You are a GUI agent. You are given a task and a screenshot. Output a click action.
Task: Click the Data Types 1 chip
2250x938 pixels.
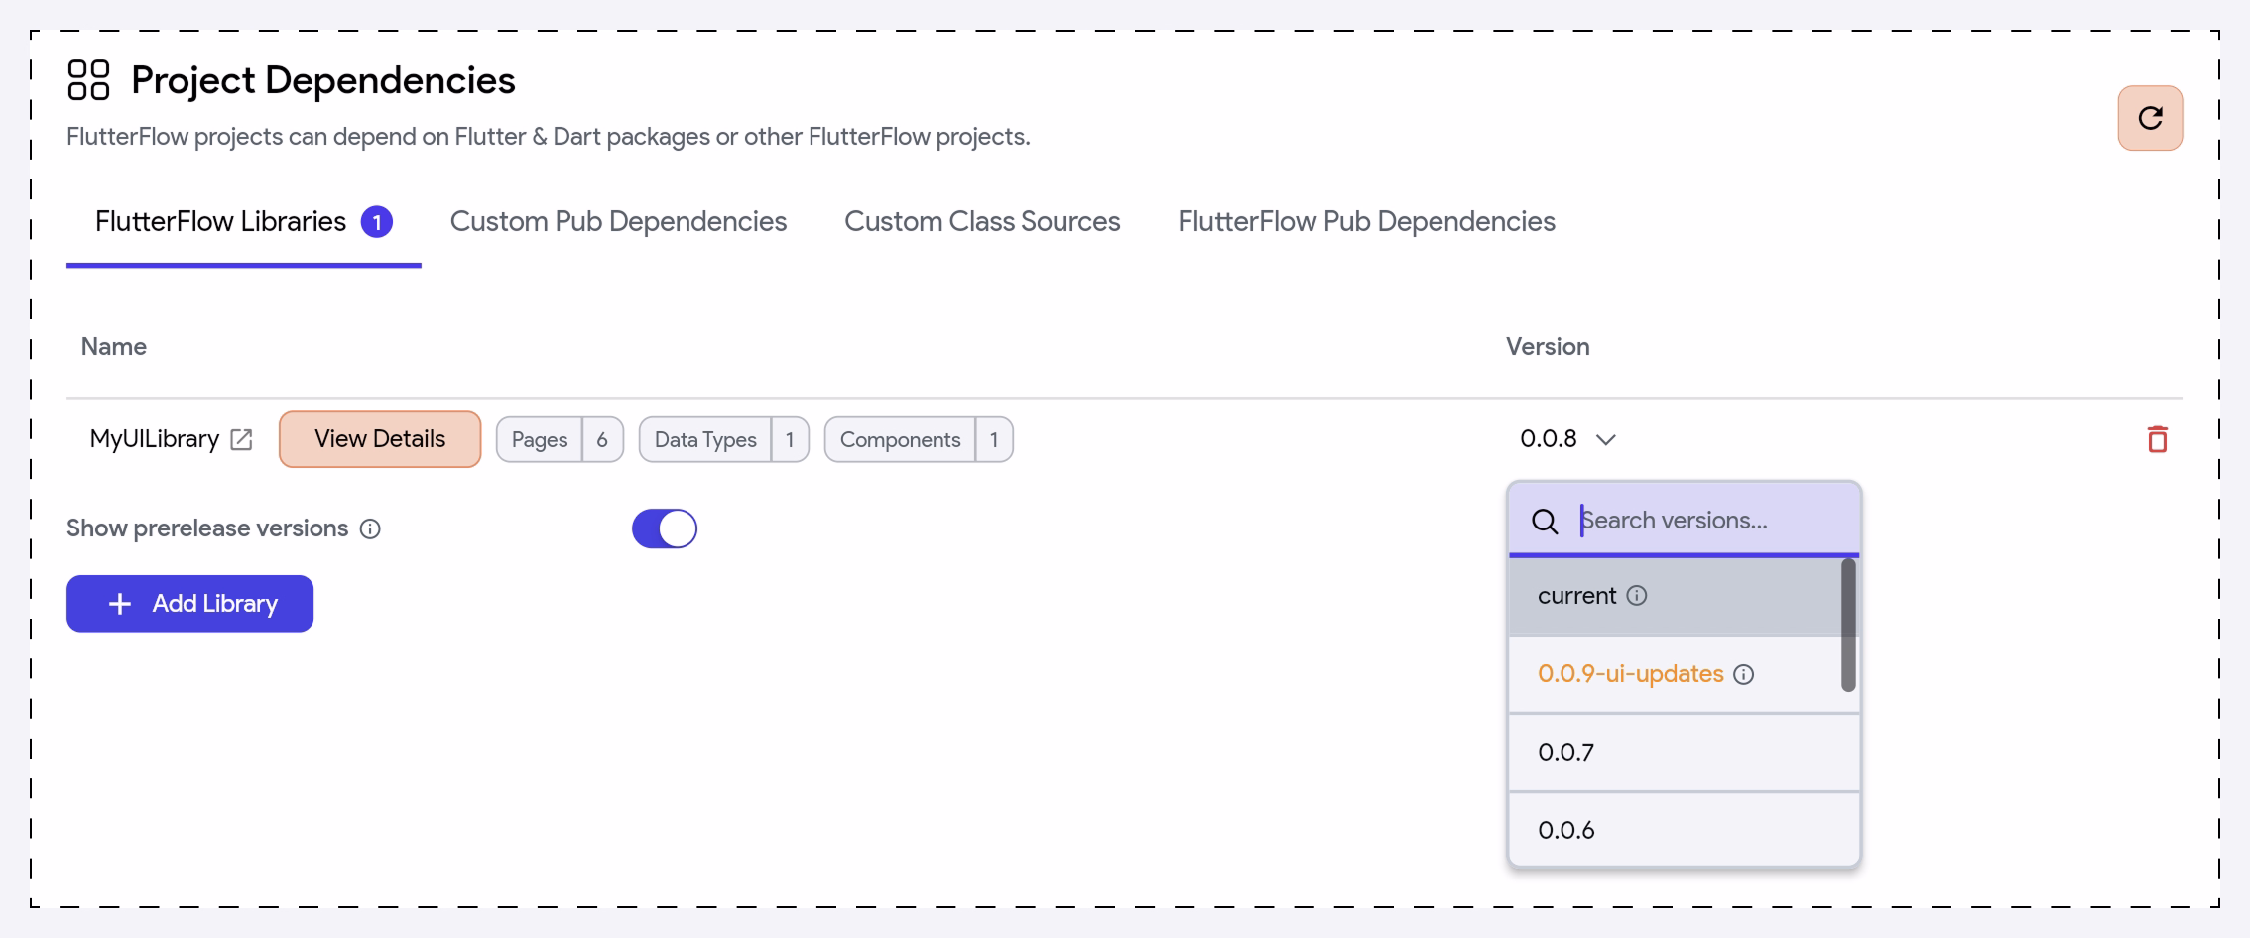click(x=724, y=439)
